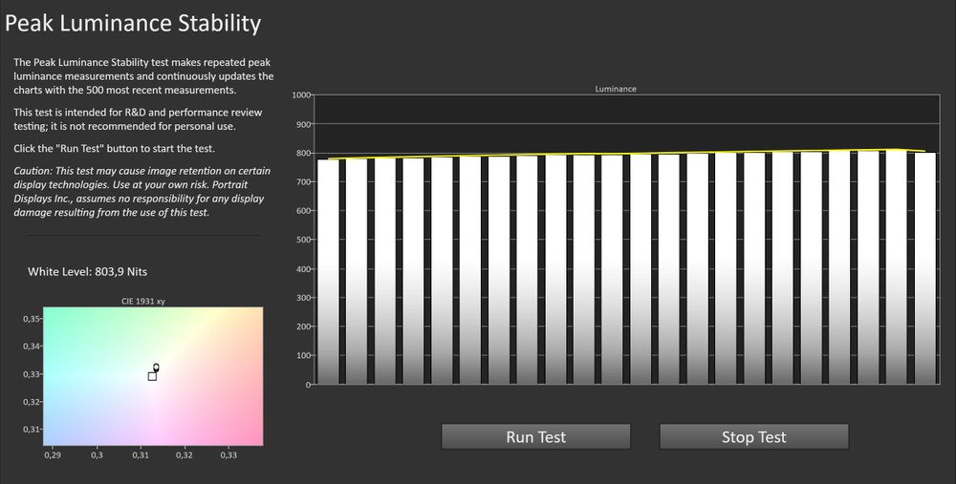Click the circular measurement point in CIE chart
Image resolution: width=956 pixels, height=484 pixels.
[x=156, y=367]
